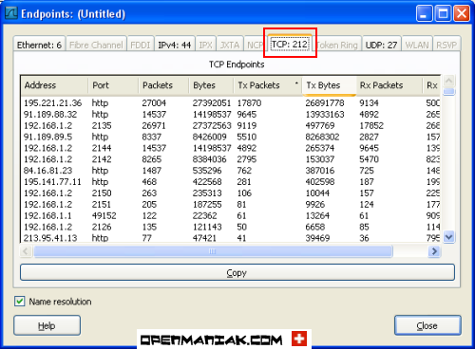Toggle the Name resolution checkbox
475x349 pixels.
20,302
